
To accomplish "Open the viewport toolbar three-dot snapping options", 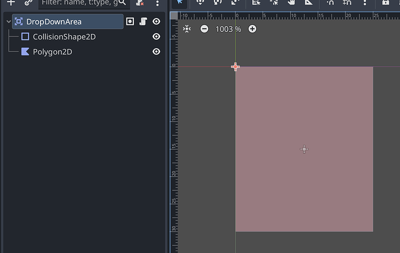I will [365, 2].
